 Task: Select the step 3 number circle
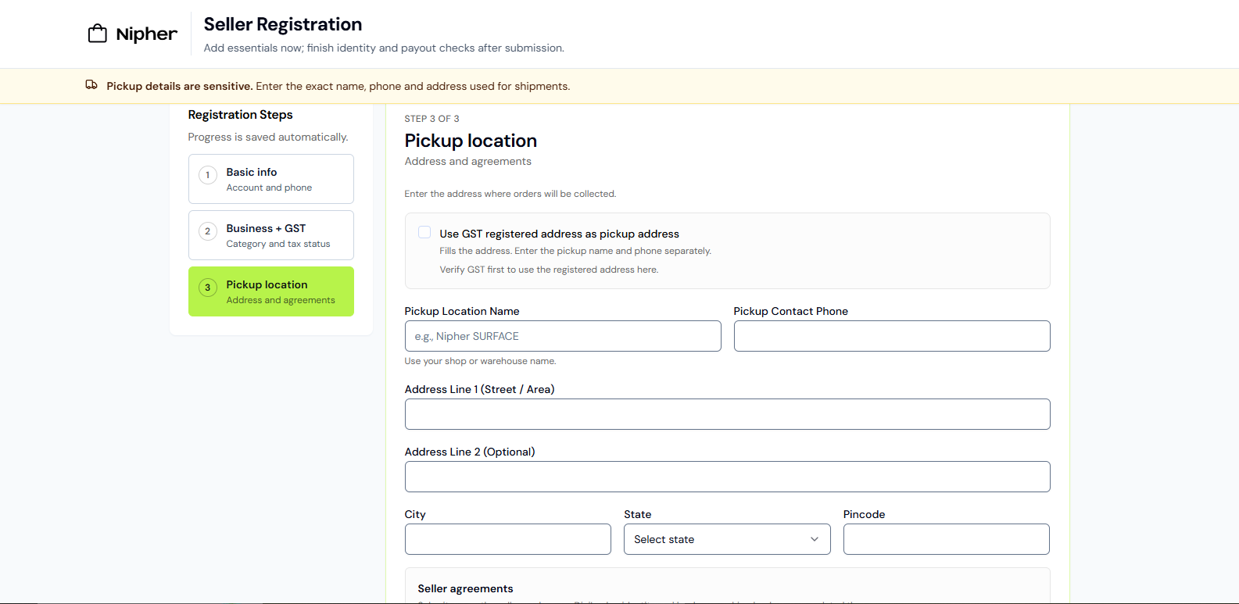point(208,288)
